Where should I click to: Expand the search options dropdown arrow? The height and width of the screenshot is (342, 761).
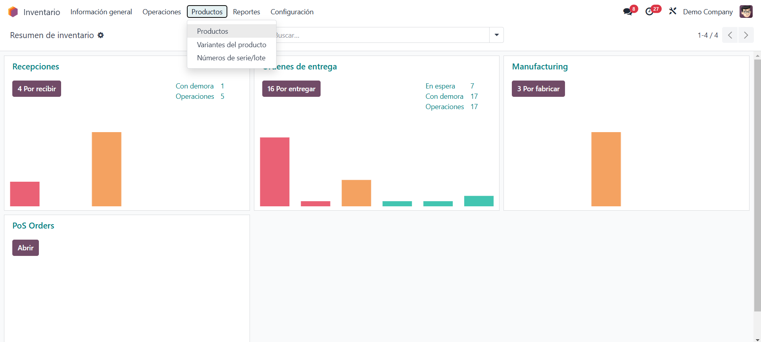click(496, 35)
